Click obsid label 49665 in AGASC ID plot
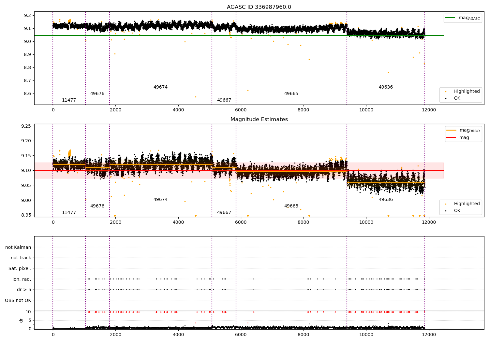This screenshot has width=489, height=342. 291,94
